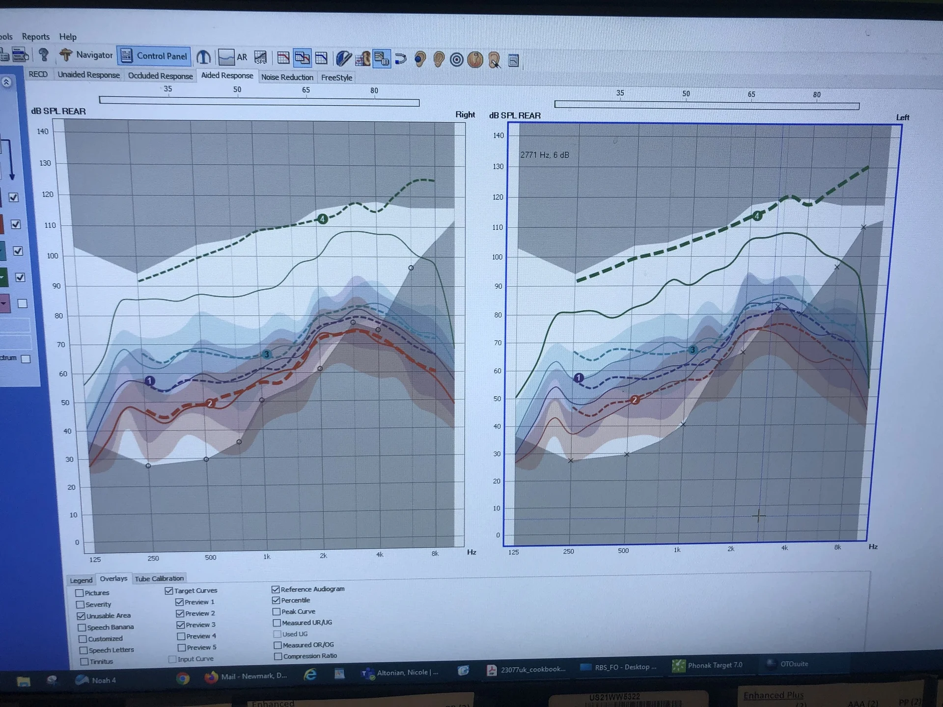Image resolution: width=943 pixels, height=707 pixels.
Task: Select the AR audiogram view icon
Action: point(233,57)
